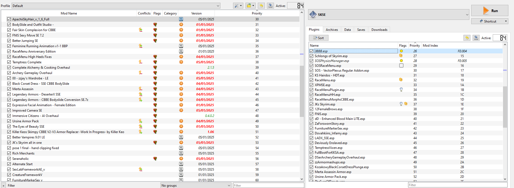The width and height of the screenshot is (514, 188).
Task: Restore plugin list backup in Plugins tab
Action: point(467,38)
